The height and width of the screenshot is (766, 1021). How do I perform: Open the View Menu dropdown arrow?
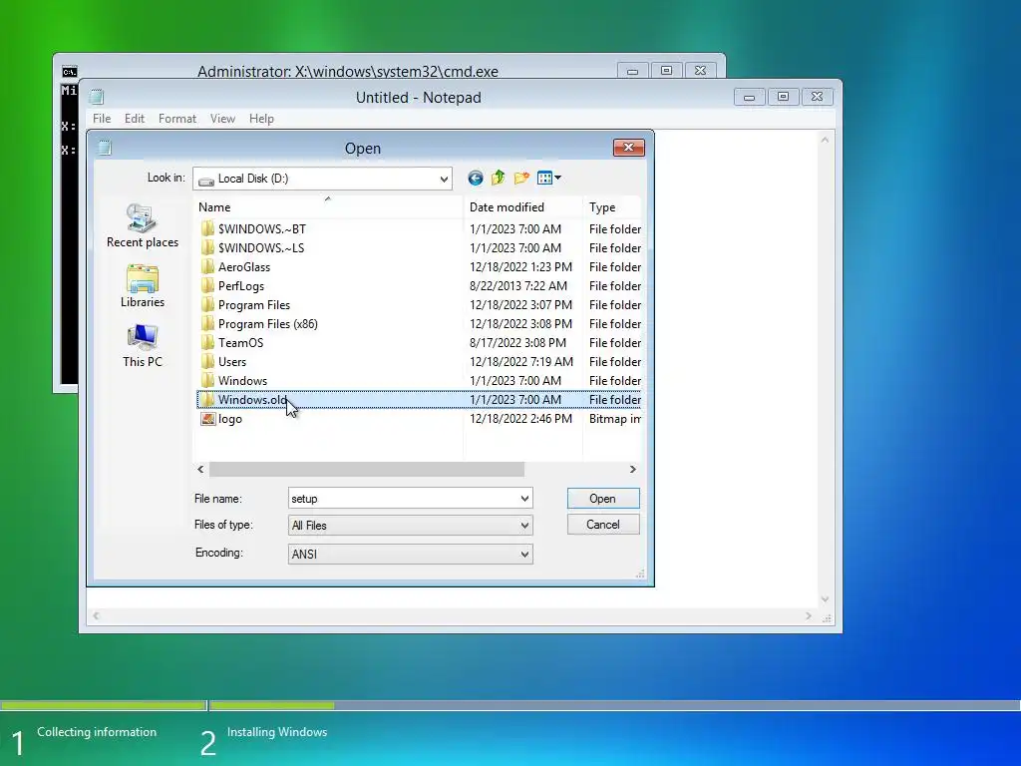[558, 178]
